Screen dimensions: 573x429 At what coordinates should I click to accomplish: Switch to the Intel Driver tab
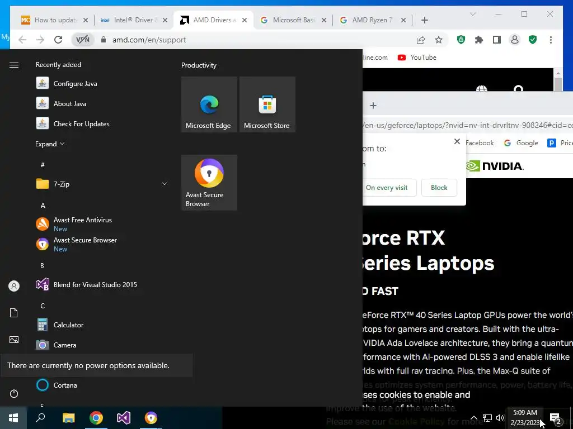coord(134,20)
